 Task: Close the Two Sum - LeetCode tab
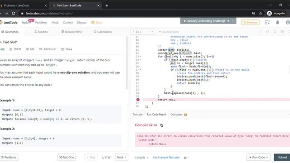coord(98,5)
